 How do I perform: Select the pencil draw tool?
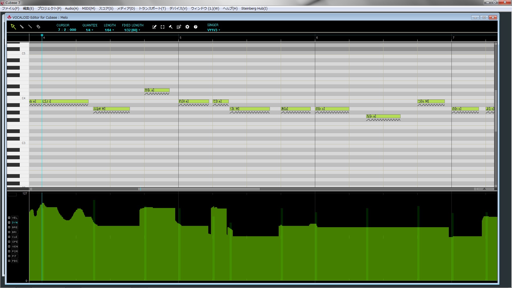click(22, 27)
